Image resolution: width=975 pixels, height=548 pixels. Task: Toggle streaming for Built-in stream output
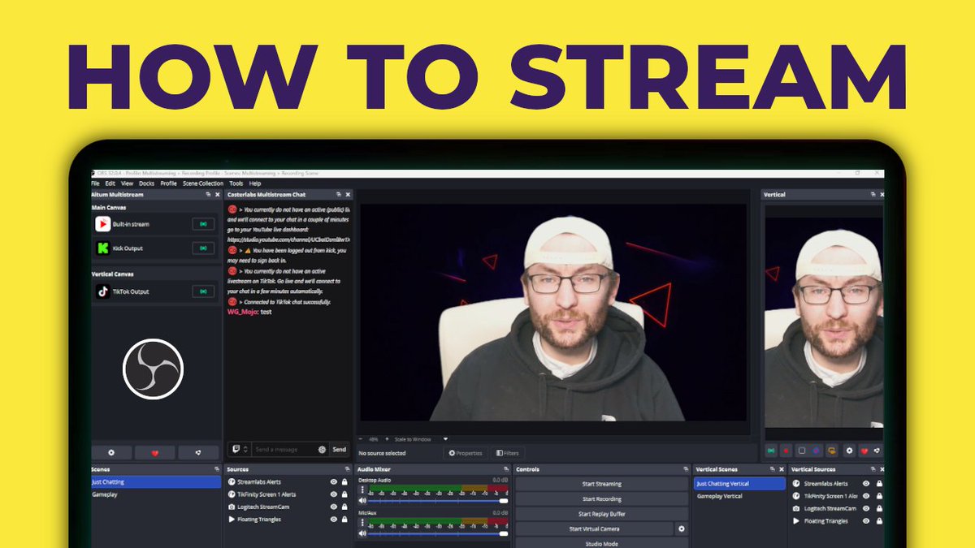click(203, 224)
